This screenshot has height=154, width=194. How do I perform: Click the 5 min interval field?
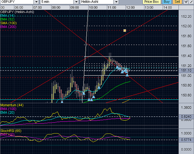pyautogui.click(x=57, y=2)
